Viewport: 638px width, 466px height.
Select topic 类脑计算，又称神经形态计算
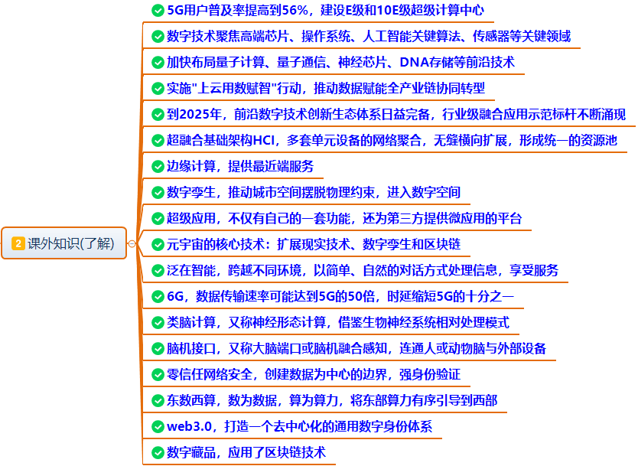[338, 322]
